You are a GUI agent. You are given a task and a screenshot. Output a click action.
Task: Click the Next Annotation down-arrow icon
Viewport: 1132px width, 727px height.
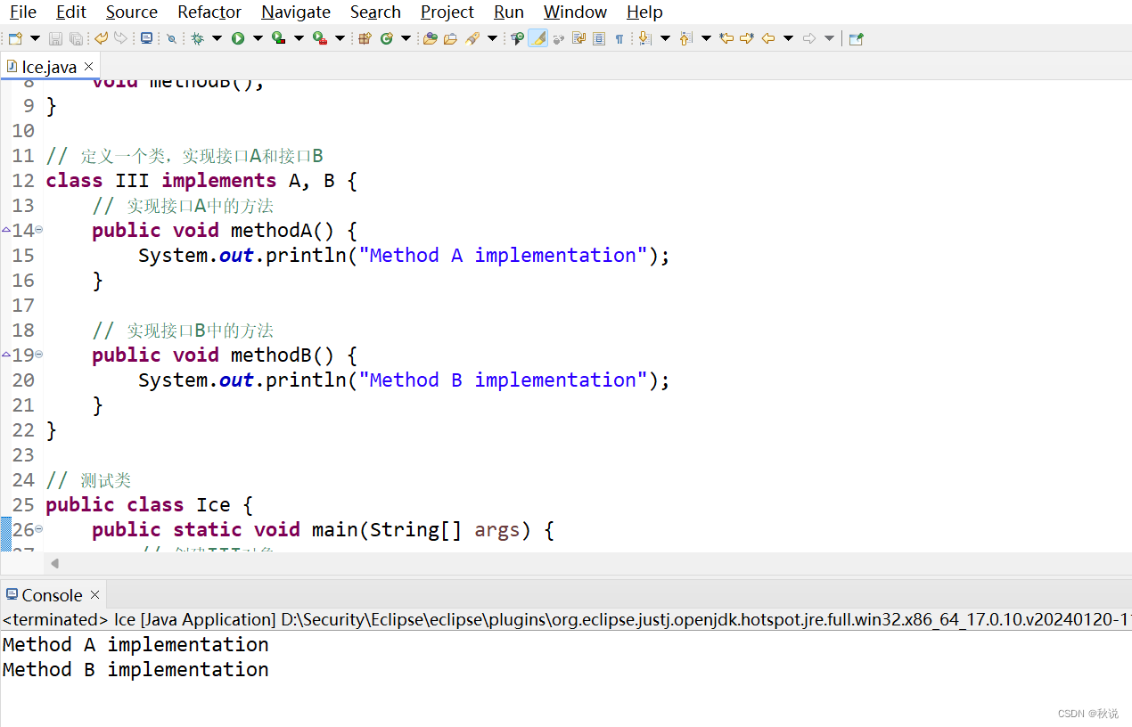point(645,38)
